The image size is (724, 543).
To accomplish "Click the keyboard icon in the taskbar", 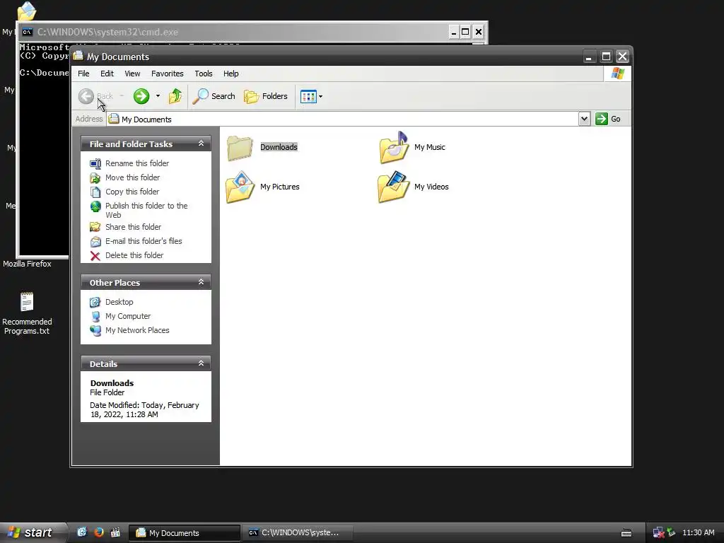I will (x=626, y=533).
